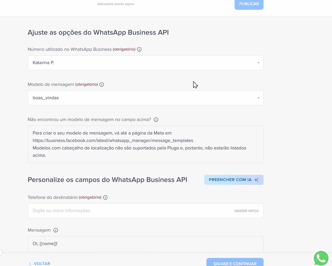Click the Publicar button
Image resolution: width=332 pixels, height=266 pixels.
(x=249, y=4)
